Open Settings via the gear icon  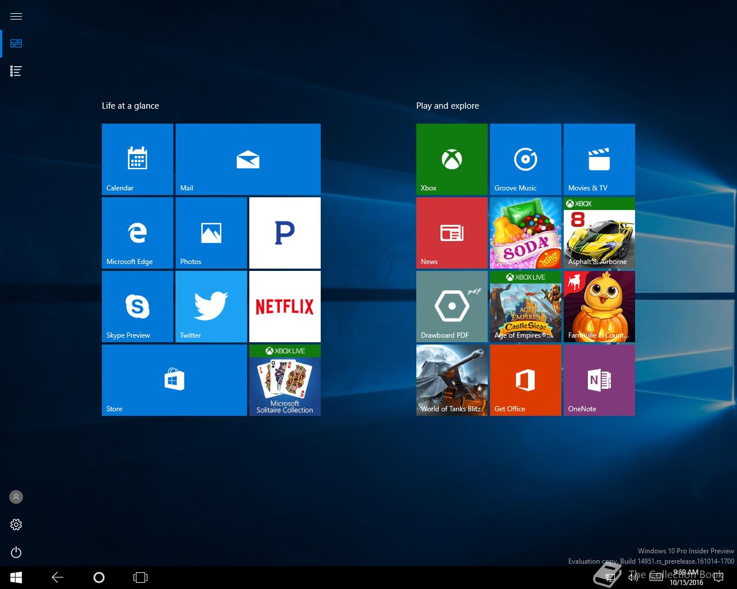[x=16, y=525]
